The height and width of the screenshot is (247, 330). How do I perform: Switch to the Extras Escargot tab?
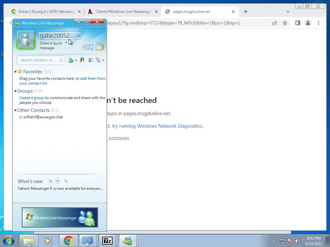(x=46, y=12)
